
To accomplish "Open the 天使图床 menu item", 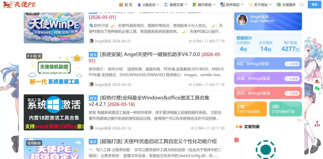I will tap(286, 4).
